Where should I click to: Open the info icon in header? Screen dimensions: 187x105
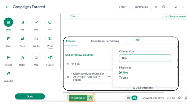(183, 7)
